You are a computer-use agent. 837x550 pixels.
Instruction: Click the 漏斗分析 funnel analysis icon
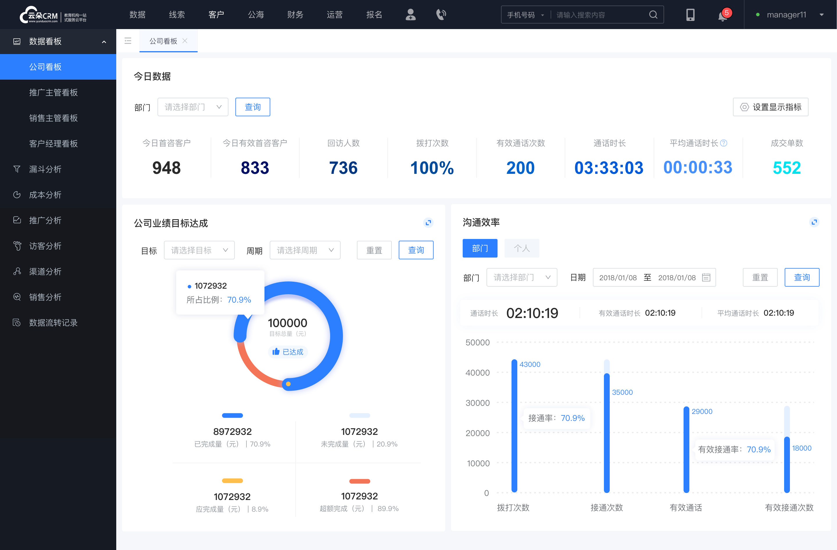pyautogui.click(x=17, y=169)
